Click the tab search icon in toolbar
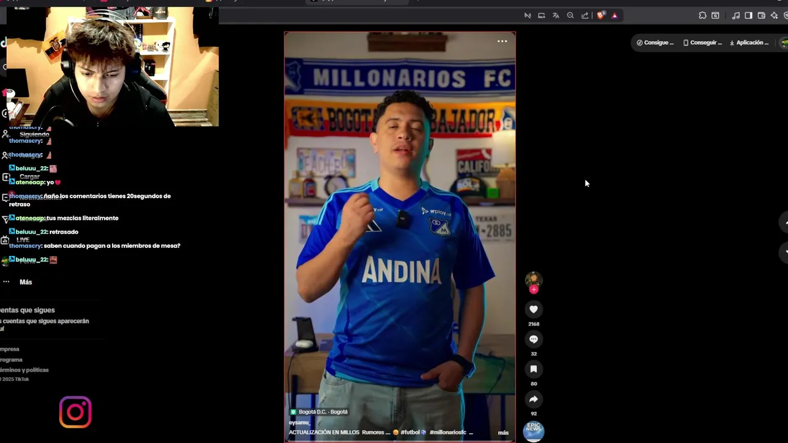Viewport: 788px width, 443px height. tap(715, 15)
